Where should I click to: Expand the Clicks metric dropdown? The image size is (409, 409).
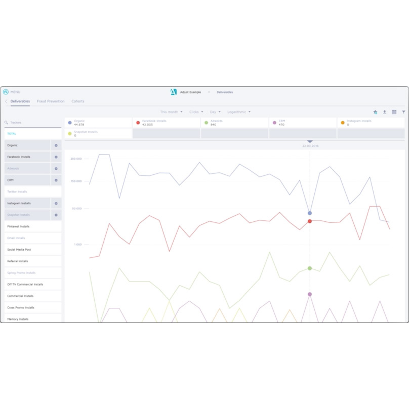coord(196,112)
